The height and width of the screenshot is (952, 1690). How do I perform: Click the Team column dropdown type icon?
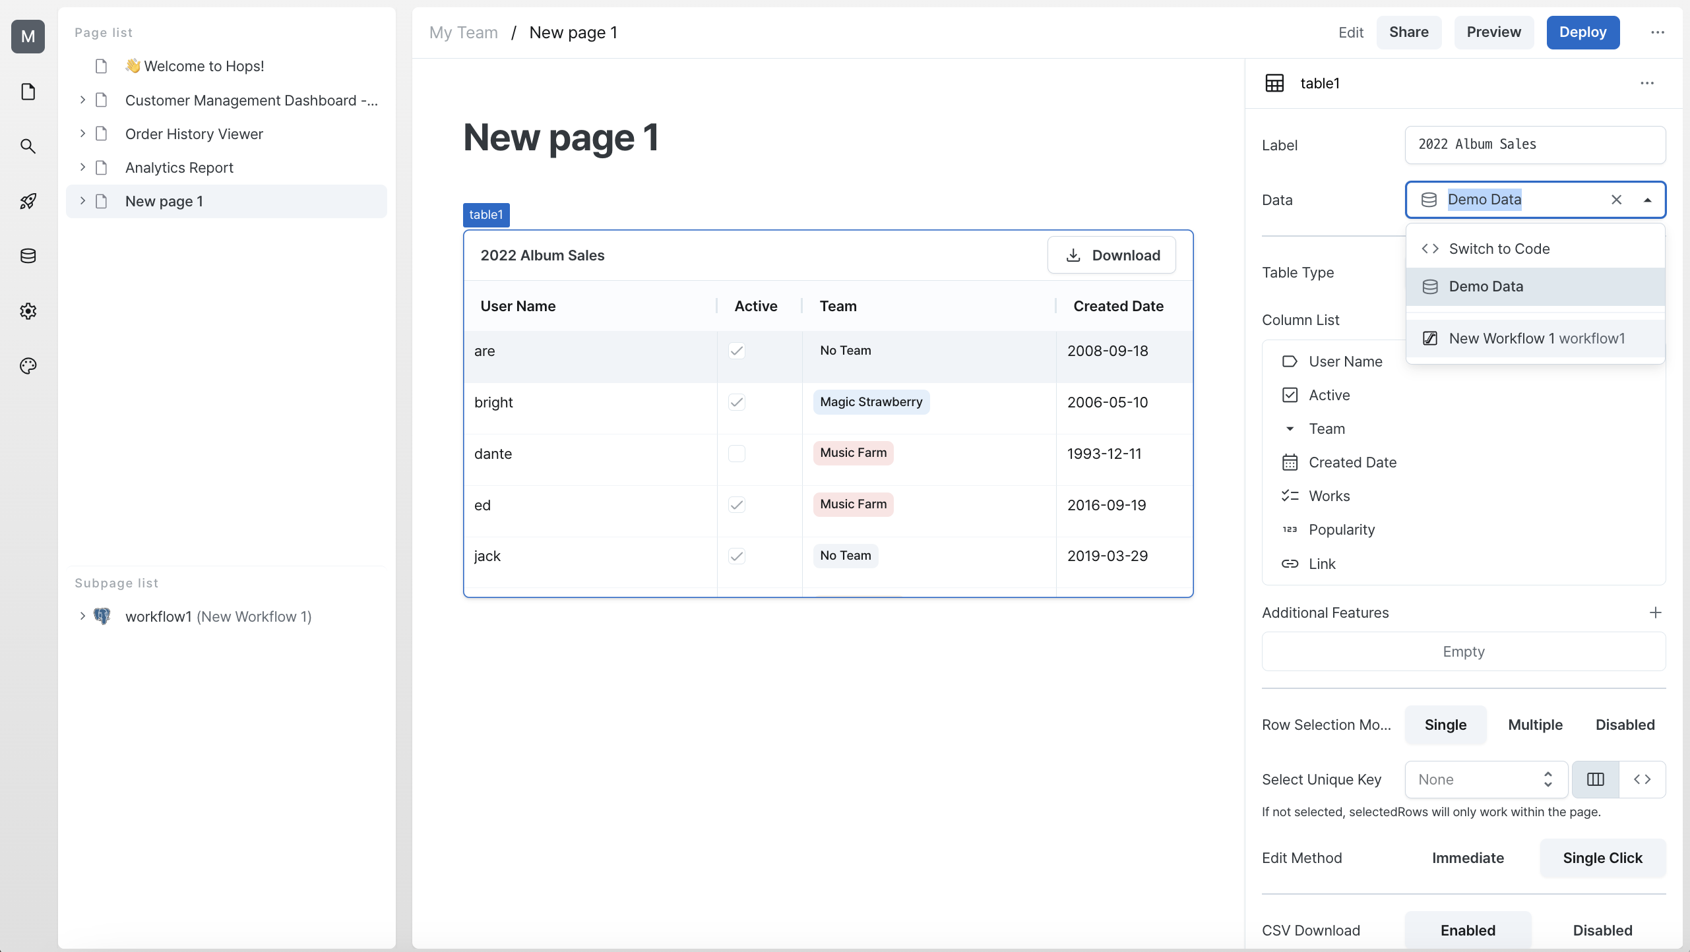coord(1290,429)
